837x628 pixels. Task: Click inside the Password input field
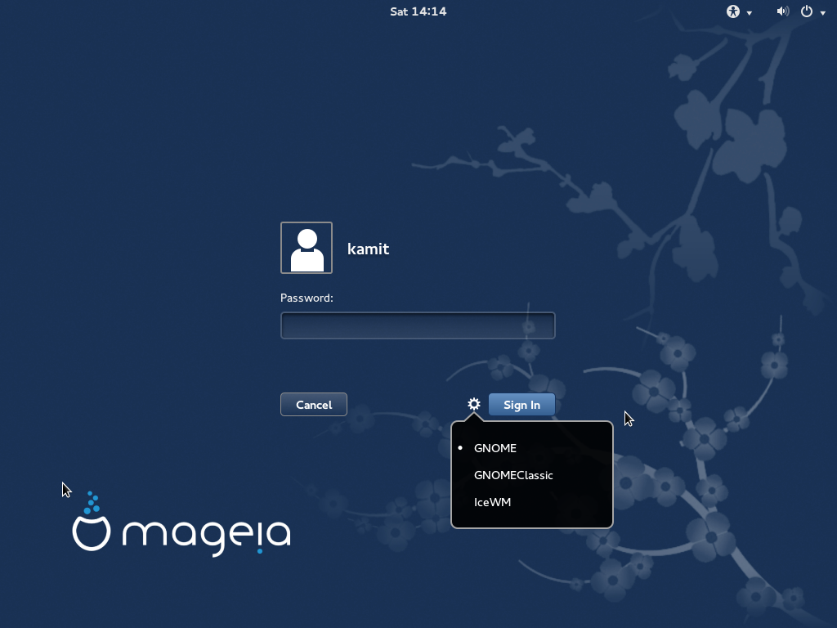click(418, 325)
